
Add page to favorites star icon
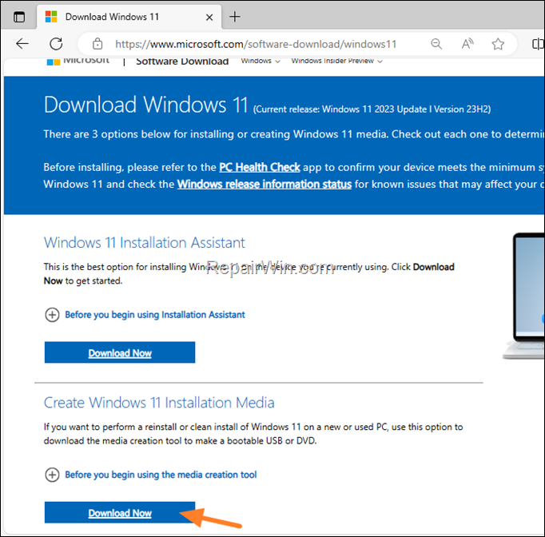(498, 44)
